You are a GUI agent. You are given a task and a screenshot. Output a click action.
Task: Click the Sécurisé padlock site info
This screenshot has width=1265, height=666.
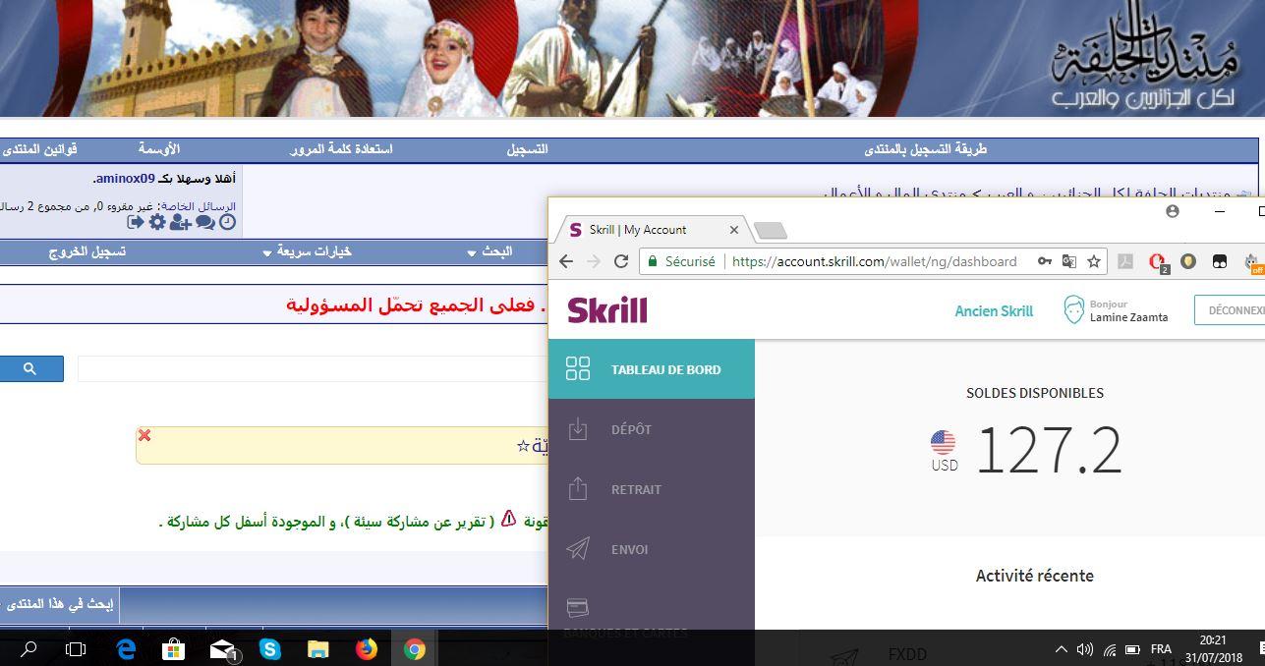point(679,261)
